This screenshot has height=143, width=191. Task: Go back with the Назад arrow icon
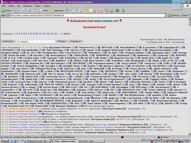click(3, 11)
